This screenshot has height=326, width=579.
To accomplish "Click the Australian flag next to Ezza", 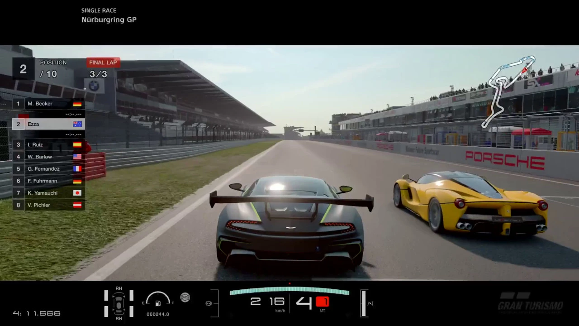I will click(77, 124).
